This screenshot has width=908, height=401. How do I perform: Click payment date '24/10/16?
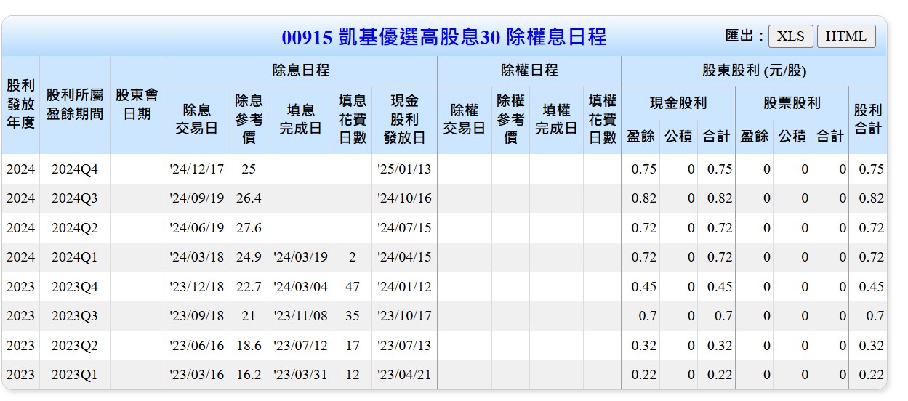pos(404,198)
